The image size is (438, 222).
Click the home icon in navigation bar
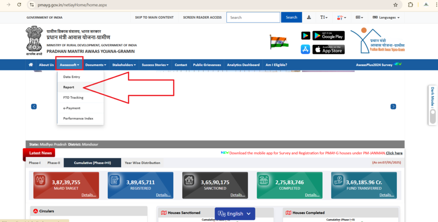tap(31, 65)
